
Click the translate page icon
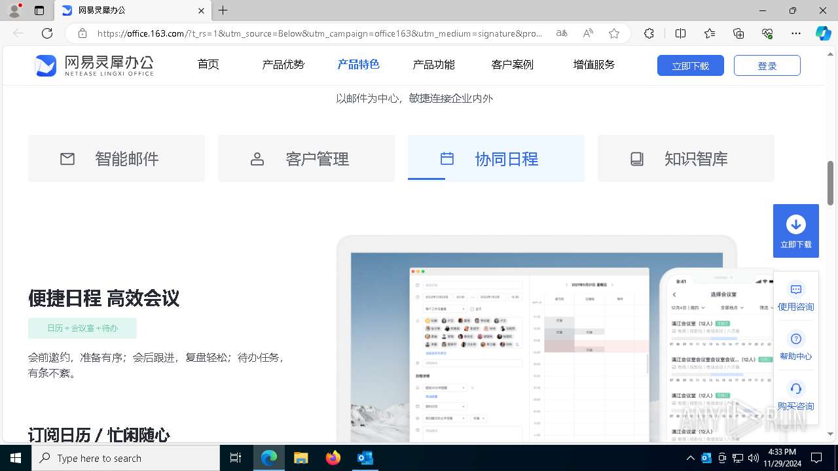[x=562, y=33]
